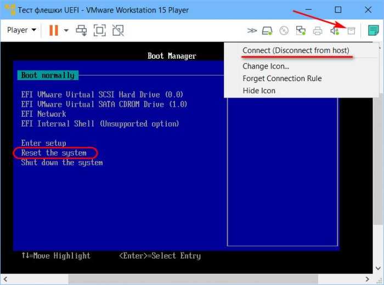
Task: Choose Connect (Disconnect from host)
Action: (x=296, y=50)
